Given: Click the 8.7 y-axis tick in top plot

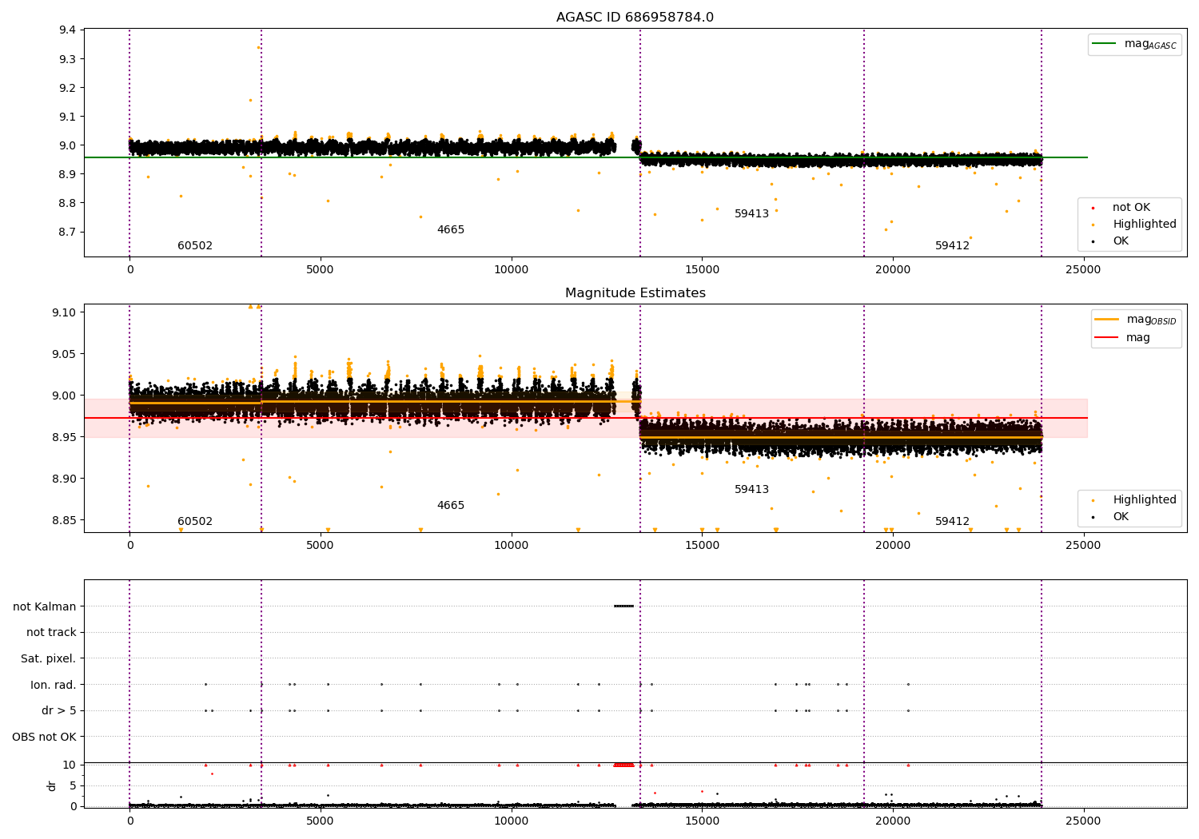Looking at the screenshot, I should pos(68,232).
